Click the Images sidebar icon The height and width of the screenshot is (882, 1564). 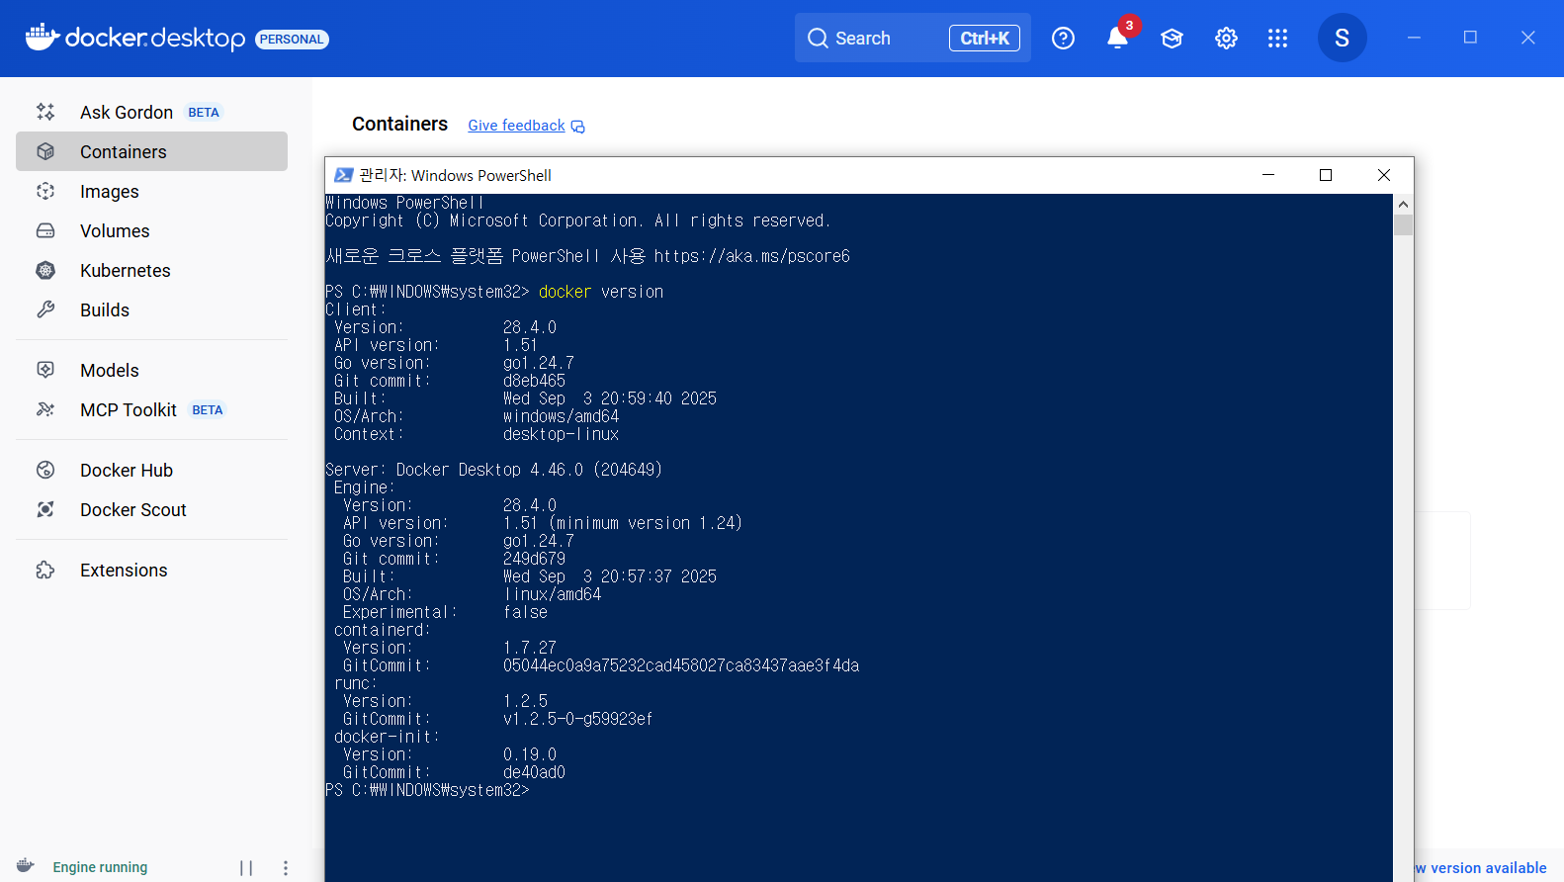[x=45, y=191]
